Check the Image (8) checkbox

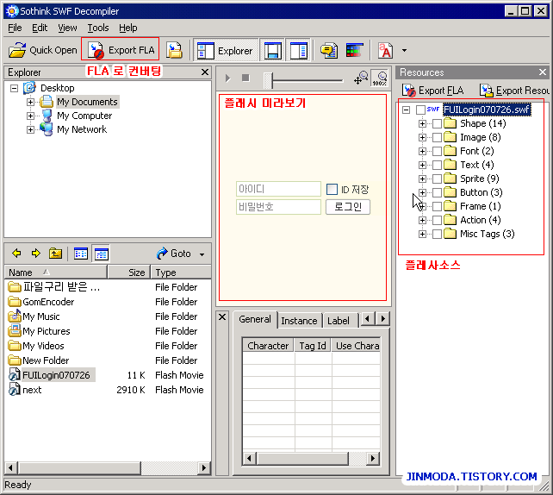pyautogui.click(x=437, y=137)
